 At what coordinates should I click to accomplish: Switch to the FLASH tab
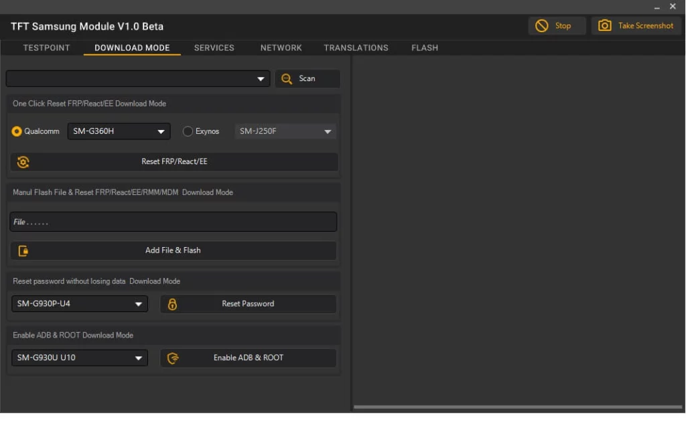(x=424, y=48)
